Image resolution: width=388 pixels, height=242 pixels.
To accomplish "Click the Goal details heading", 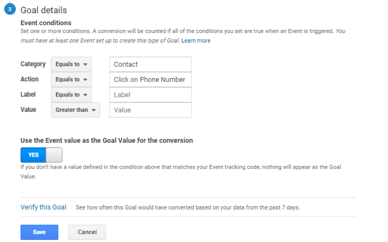I will pos(44,10).
